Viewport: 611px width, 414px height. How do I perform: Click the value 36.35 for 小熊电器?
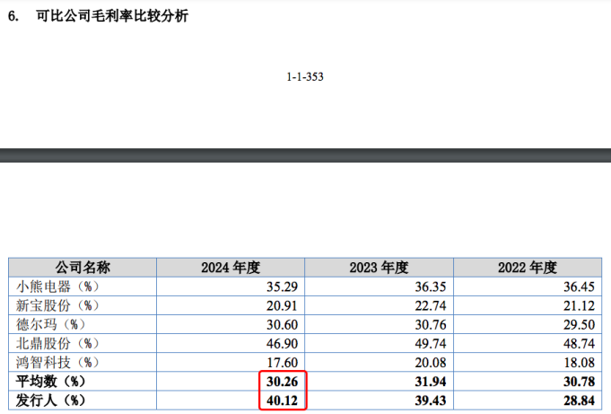click(x=431, y=286)
